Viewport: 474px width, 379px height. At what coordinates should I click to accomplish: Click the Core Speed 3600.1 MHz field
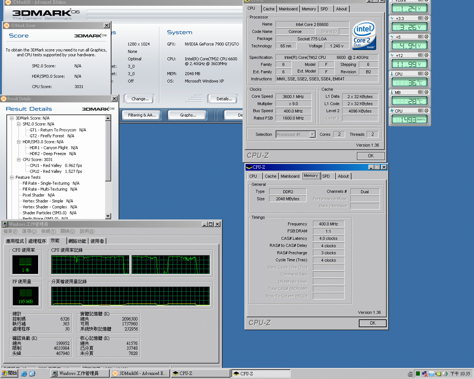(x=293, y=97)
